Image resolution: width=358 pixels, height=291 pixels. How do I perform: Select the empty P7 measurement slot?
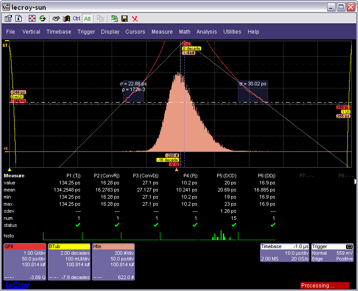[x=307, y=176]
